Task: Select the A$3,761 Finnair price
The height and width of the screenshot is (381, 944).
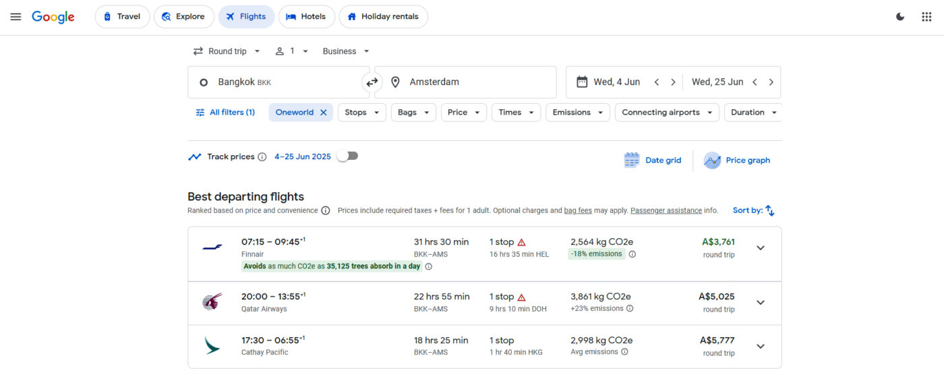Action: [718, 242]
